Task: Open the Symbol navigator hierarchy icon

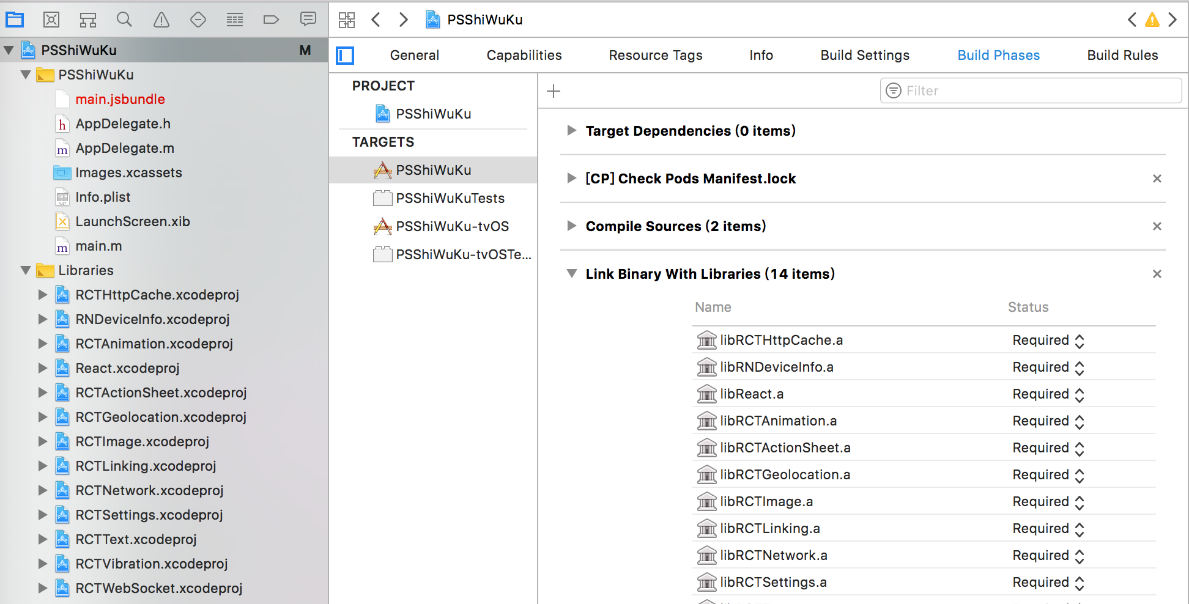Action: pos(88,20)
